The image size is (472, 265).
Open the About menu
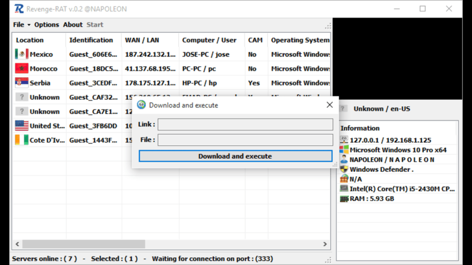pos(72,25)
